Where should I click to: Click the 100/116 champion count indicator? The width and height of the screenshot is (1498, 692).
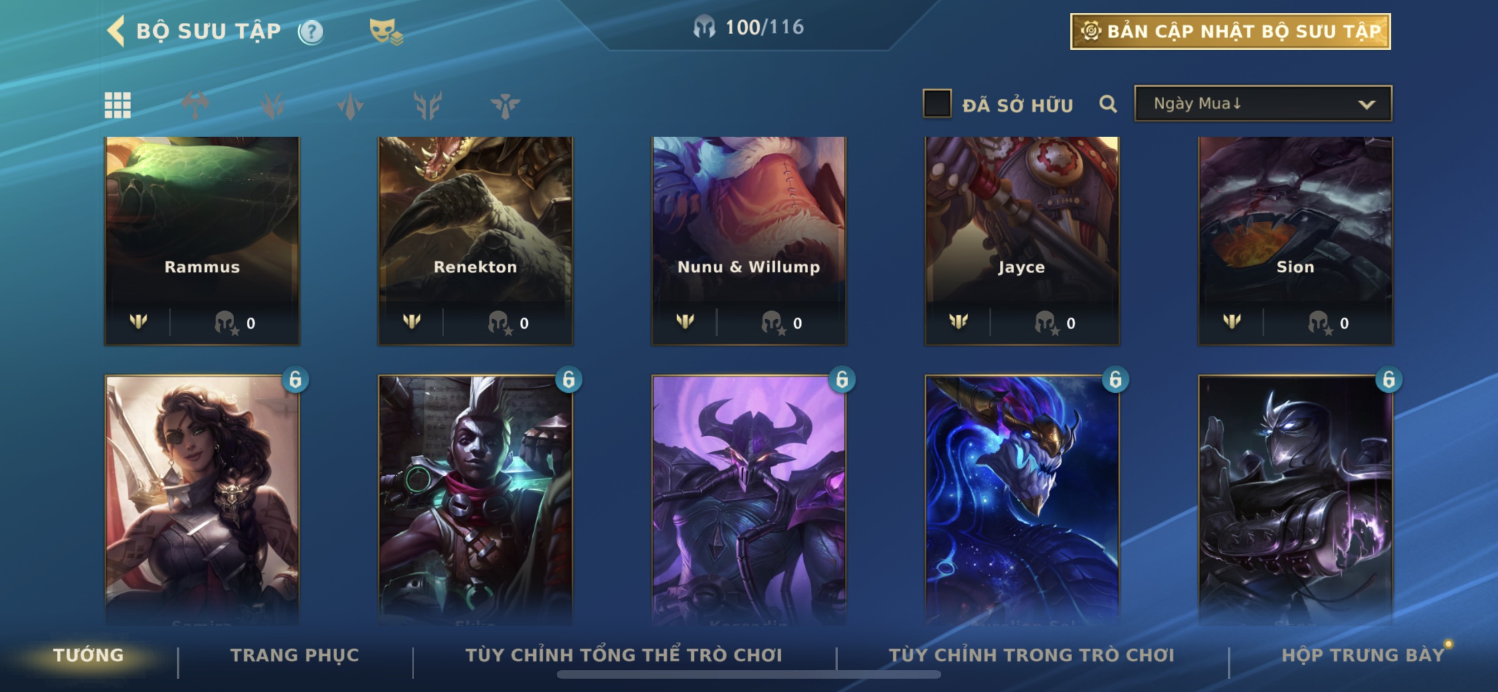click(x=749, y=27)
